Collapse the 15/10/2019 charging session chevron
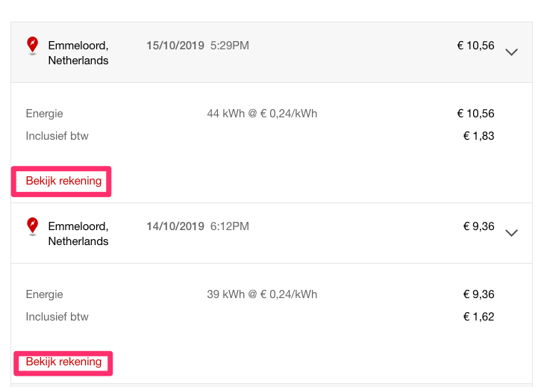The height and width of the screenshot is (387, 550). 511,52
